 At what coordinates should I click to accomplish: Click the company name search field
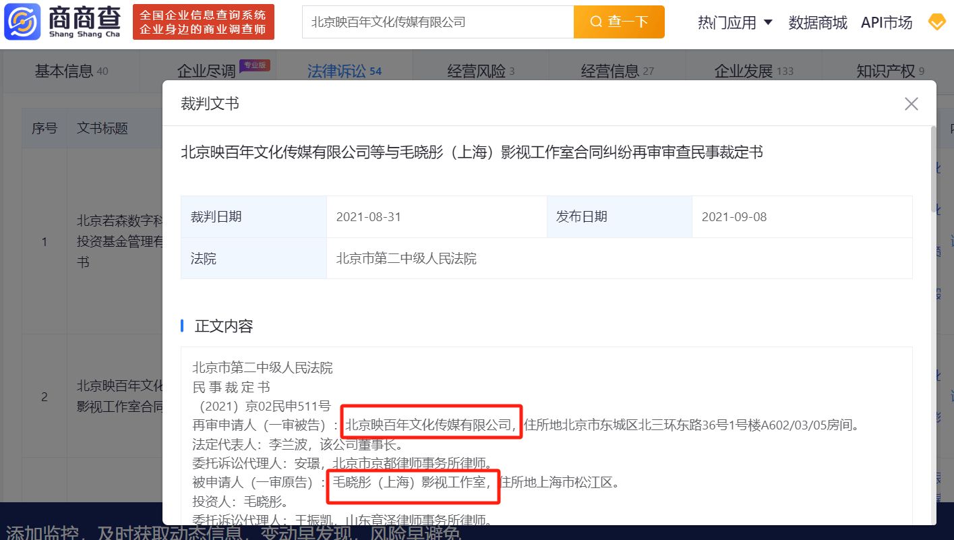click(438, 22)
